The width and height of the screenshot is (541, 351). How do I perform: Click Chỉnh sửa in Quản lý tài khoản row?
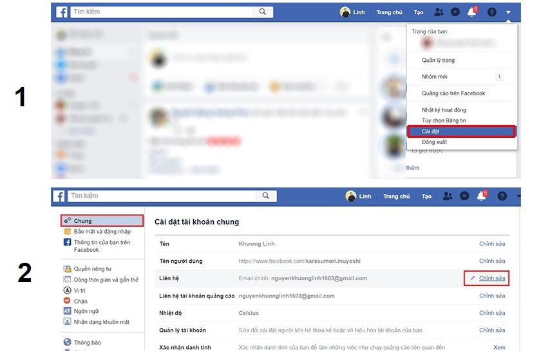pyautogui.click(x=492, y=330)
